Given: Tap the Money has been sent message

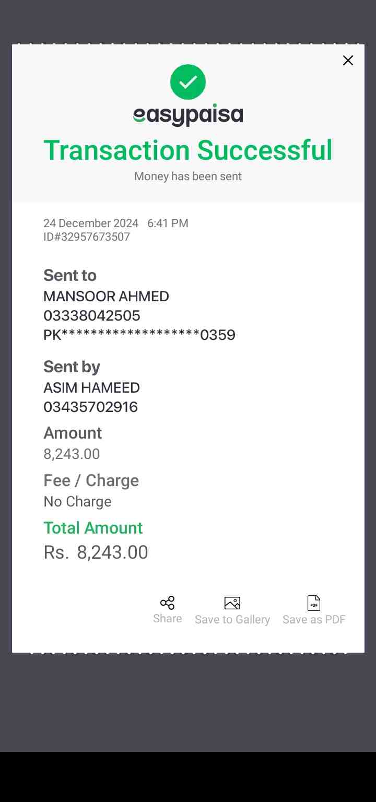Looking at the screenshot, I should (x=188, y=176).
